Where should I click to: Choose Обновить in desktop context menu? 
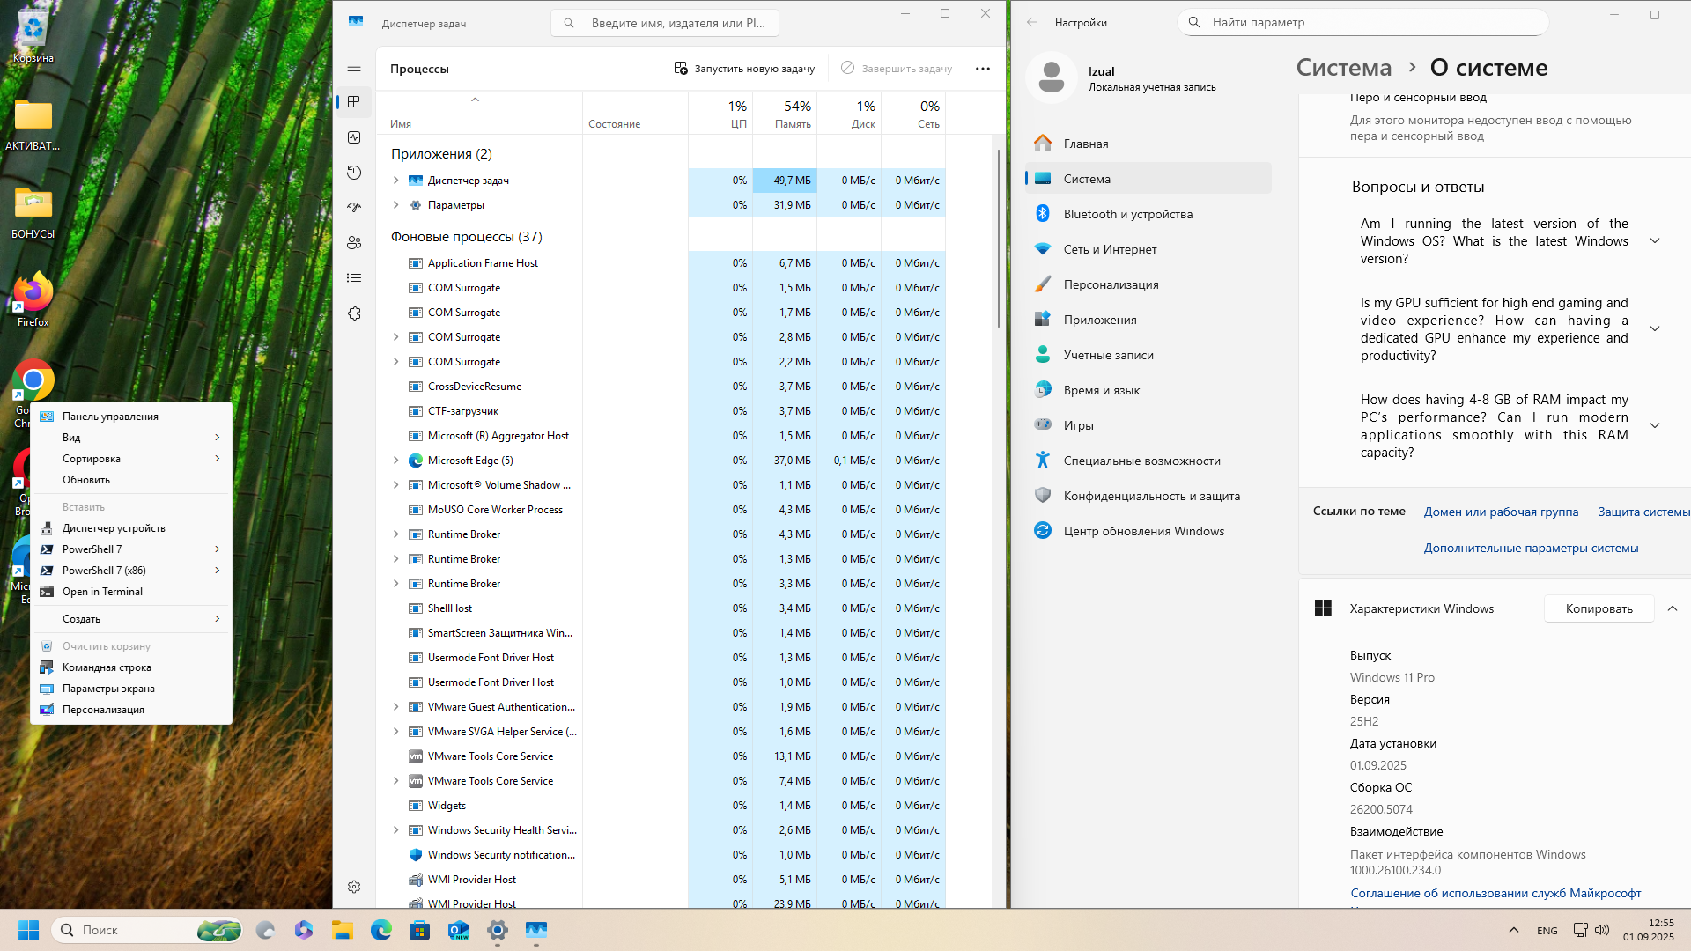click(x=131, y=480)
